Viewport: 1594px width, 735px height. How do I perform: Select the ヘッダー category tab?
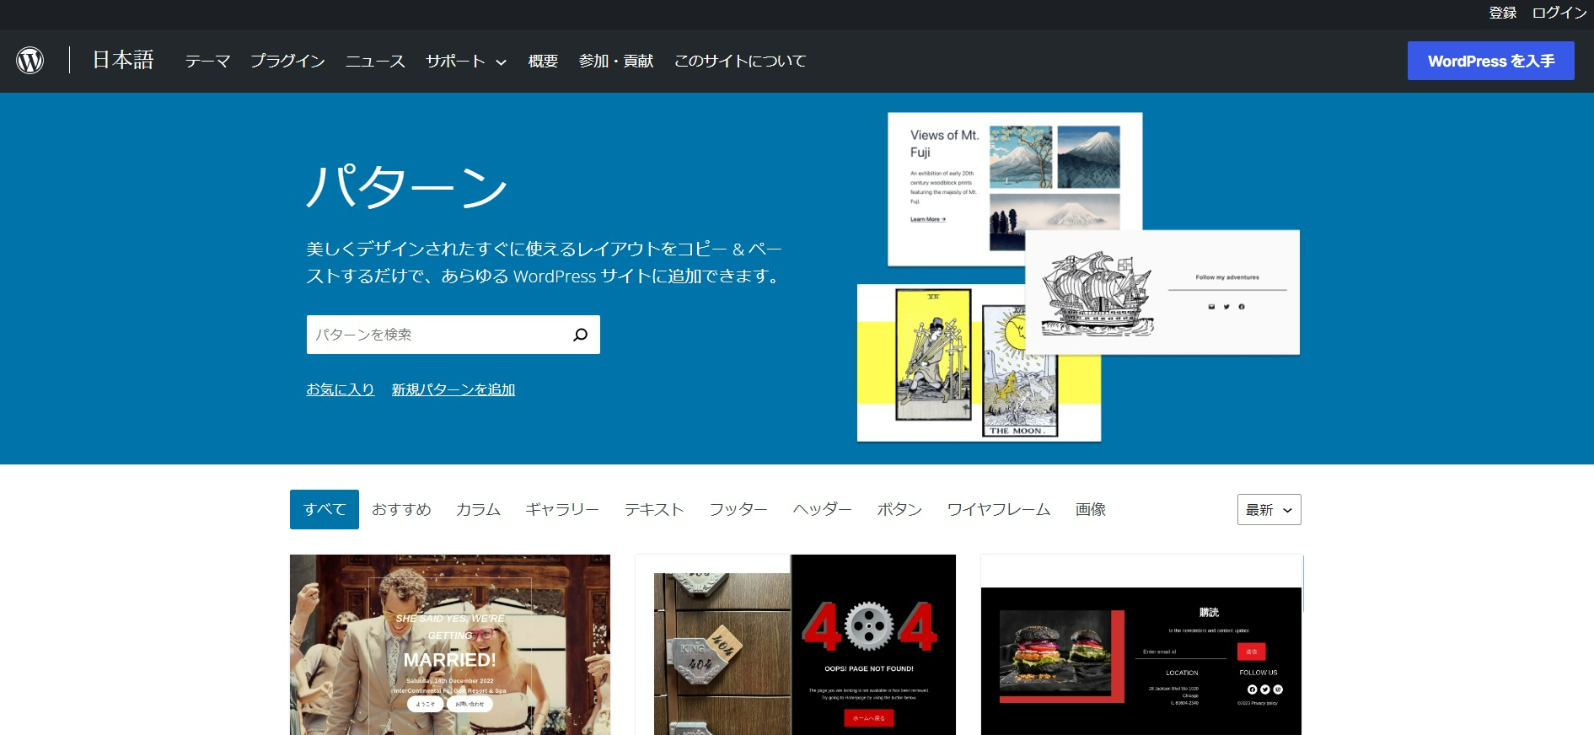822,509
